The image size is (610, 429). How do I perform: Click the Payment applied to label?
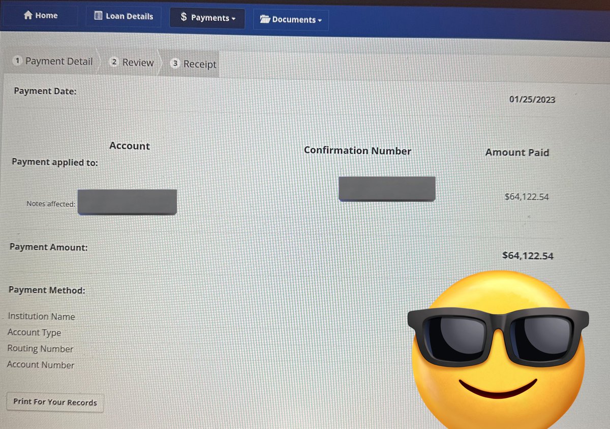point(55,163)
